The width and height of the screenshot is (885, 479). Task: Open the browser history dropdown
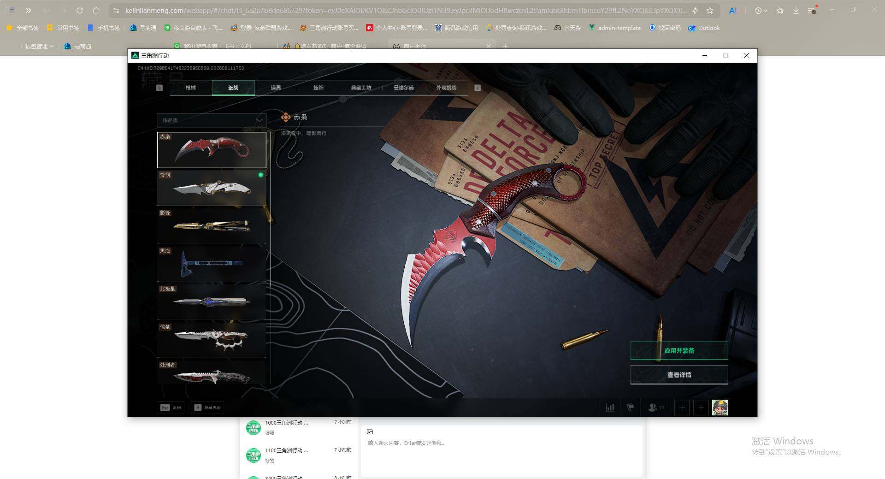coord(761,10)
